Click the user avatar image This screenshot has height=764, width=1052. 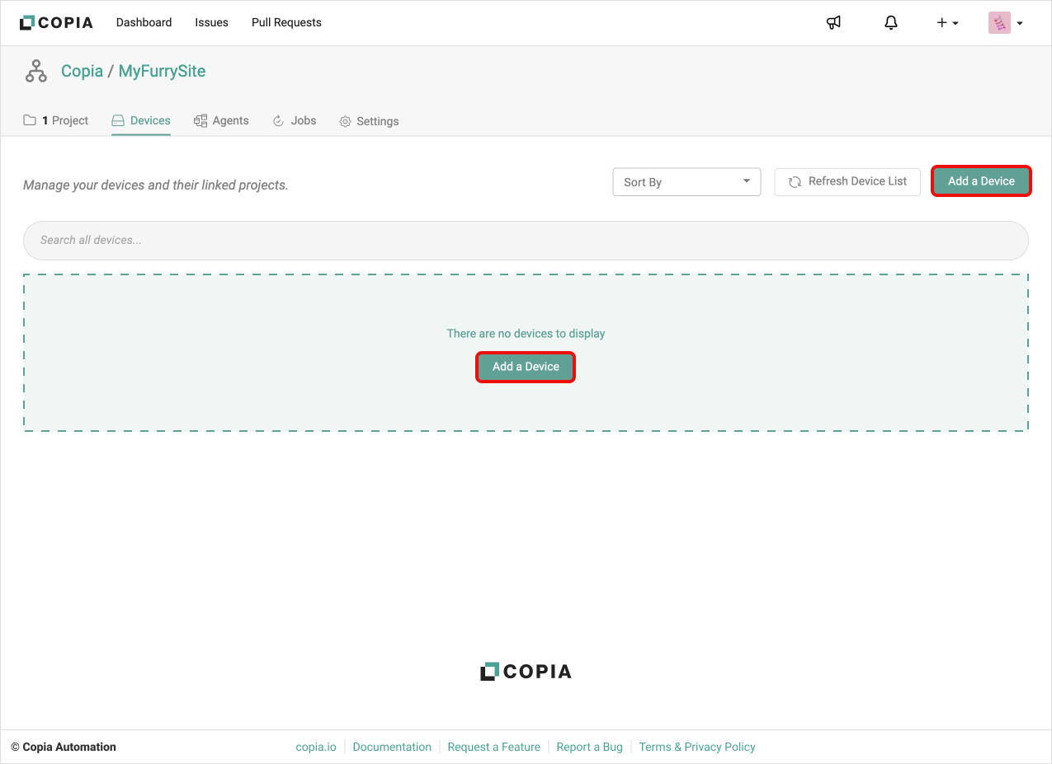(x=998, y=23)
